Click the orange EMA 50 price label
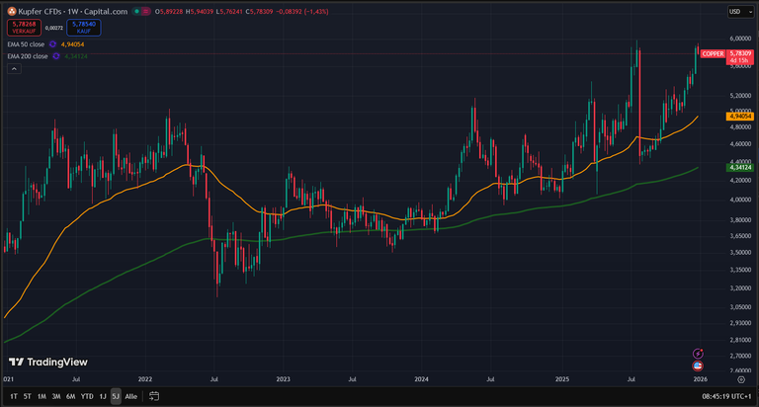Screen dimensions: 759x407 point(741,116)
